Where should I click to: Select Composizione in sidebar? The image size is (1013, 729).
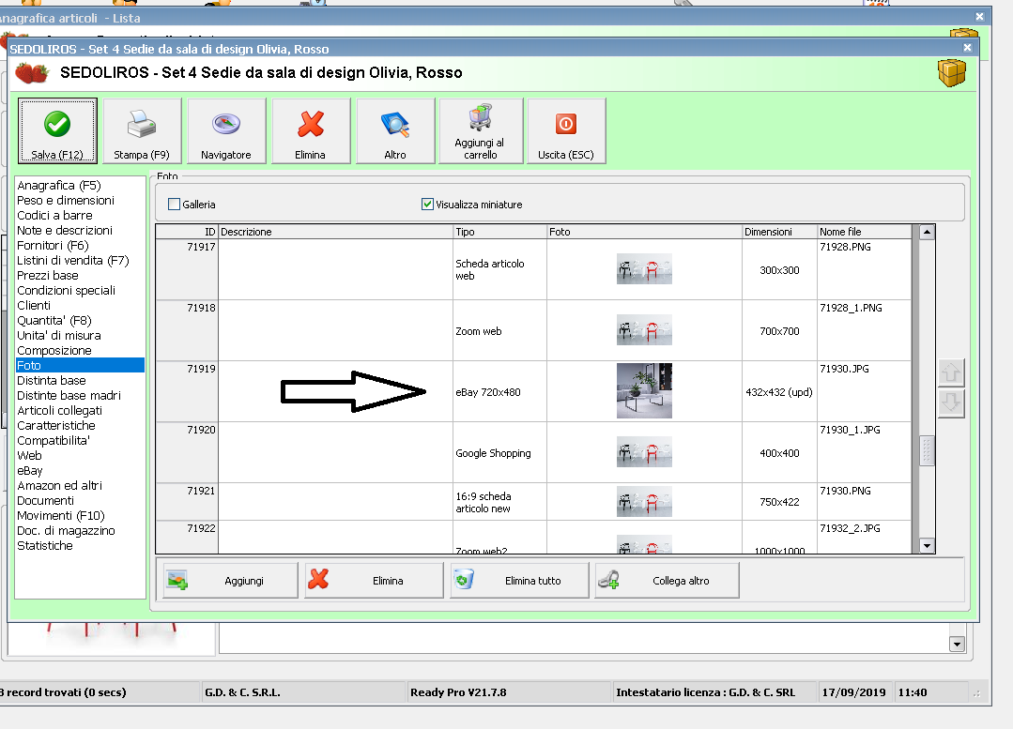pos(54,351)
